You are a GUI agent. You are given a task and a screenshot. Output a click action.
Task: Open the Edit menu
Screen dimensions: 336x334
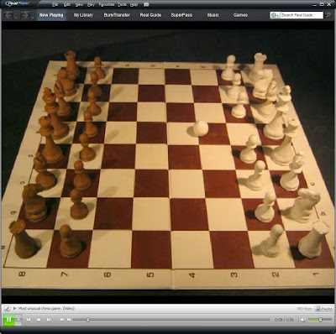[x=67, y=5]
